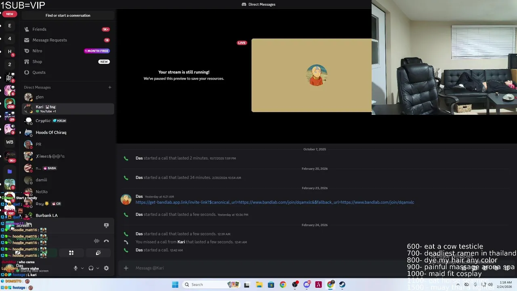Disconnect from the voice call
The height and width of the screenshot is (291, 517).
106,241
